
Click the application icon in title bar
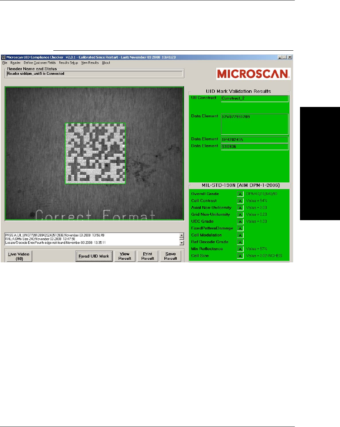tap(4, 57)
